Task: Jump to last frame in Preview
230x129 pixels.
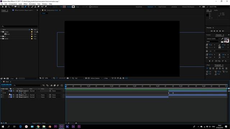Action: pyautogui.click(x=223, y=31)
